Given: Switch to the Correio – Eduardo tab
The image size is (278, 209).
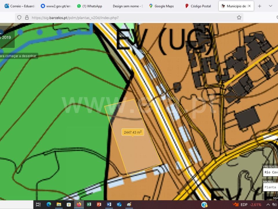Looking at the screenshot, I should point(20,6).
